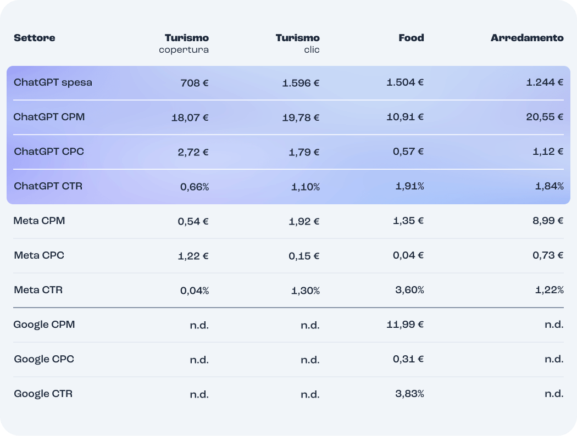Select the Google CPC row label

(44, 359)
